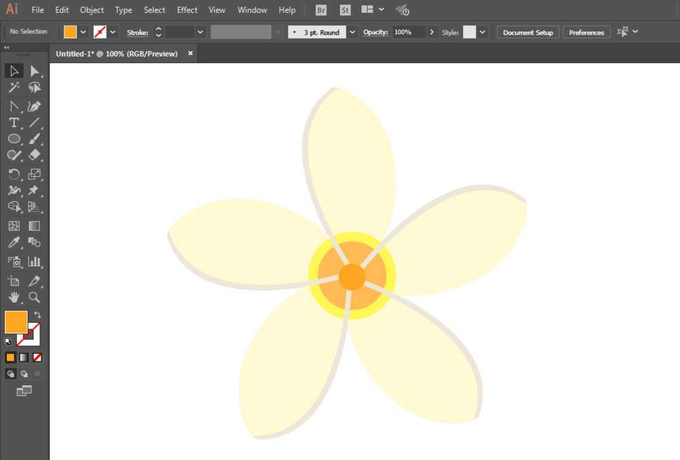Activate the Eraser tool

point(35,156)
